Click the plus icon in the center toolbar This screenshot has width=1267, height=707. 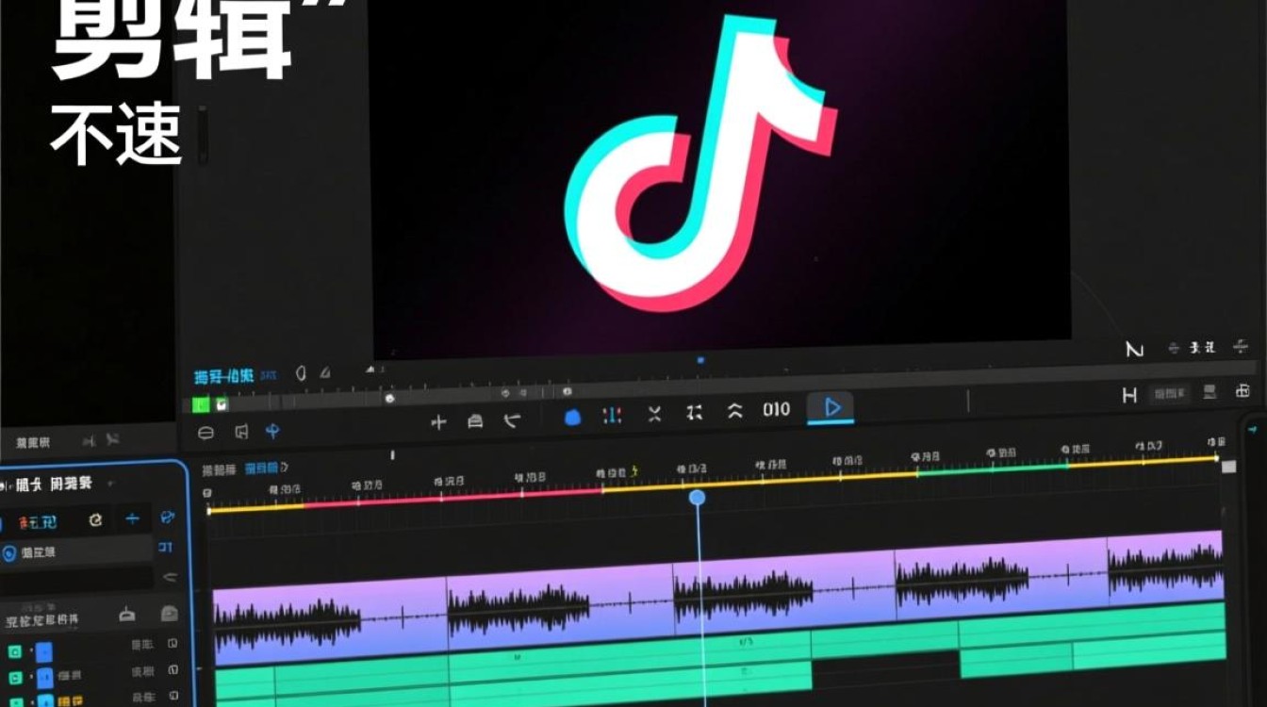[438, 422]
